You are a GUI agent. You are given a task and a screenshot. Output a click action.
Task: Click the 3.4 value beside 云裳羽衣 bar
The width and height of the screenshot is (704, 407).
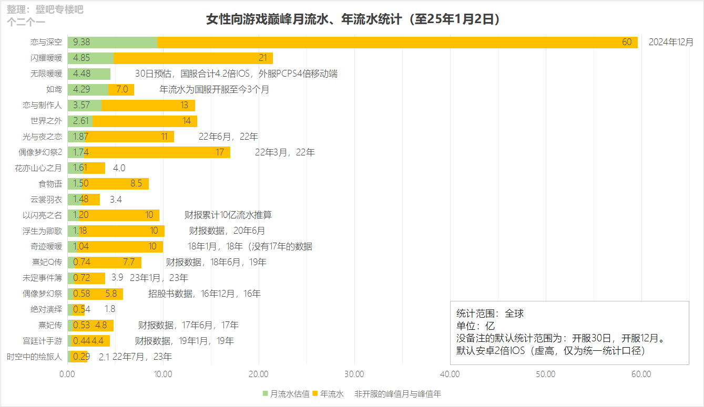pyautogui.click(x=116, y=200)
